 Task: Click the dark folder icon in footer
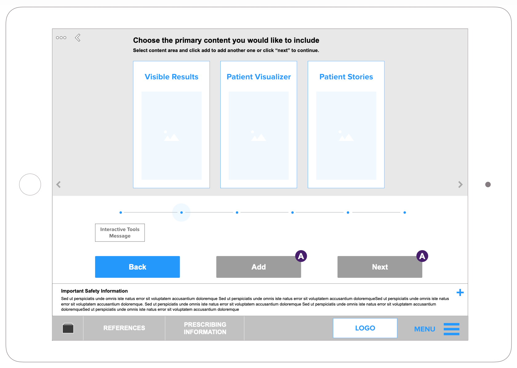(x=68, y=328)
